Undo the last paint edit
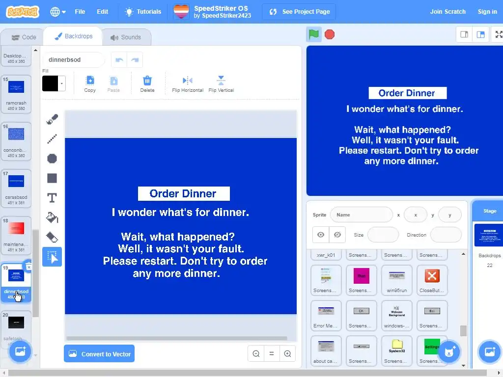This screenshot has height=377, width=503. (x=119, y=60)
